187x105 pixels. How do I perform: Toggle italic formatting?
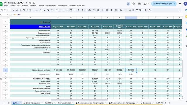82,10
